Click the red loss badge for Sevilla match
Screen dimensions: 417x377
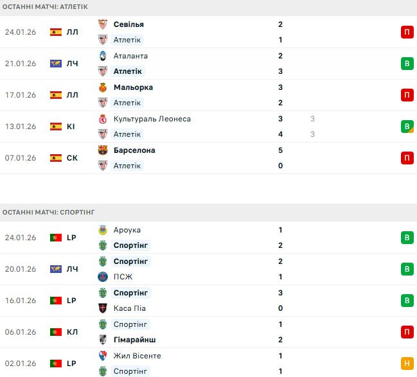(407, 32)
